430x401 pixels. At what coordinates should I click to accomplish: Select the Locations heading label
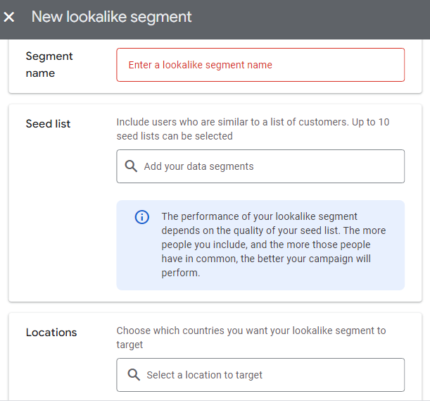[51, 333]
